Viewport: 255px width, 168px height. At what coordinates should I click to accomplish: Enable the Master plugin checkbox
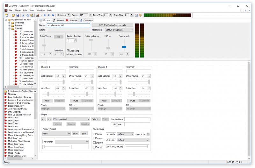click(x=94, y=134)
